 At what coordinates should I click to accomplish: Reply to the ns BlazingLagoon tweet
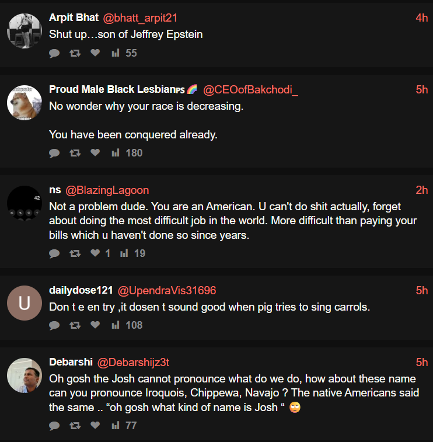coord(54,253)
